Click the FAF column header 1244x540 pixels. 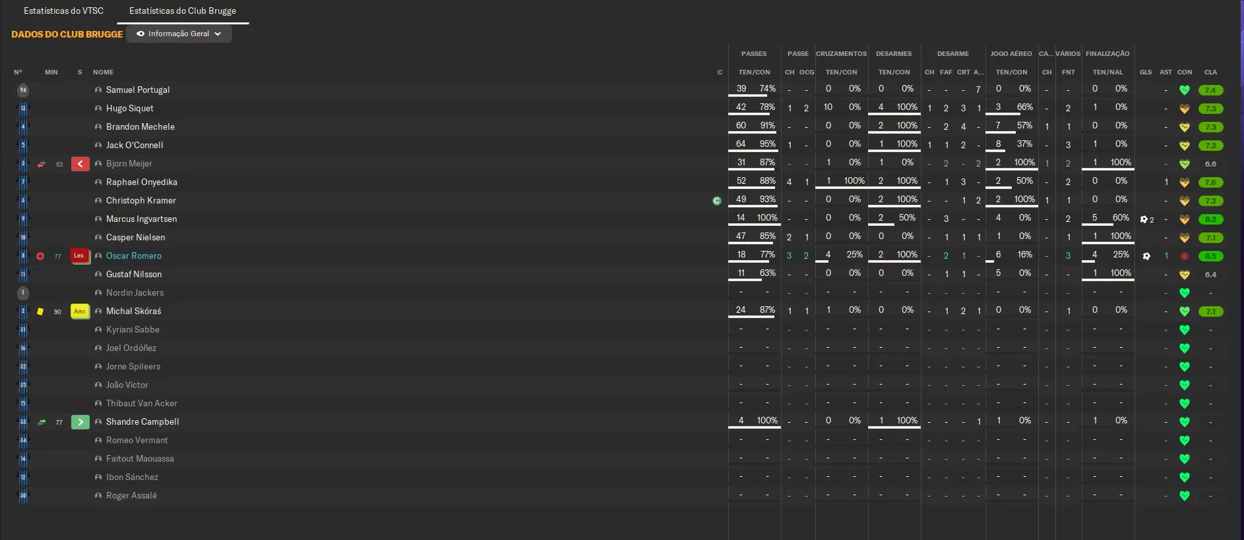946,72
